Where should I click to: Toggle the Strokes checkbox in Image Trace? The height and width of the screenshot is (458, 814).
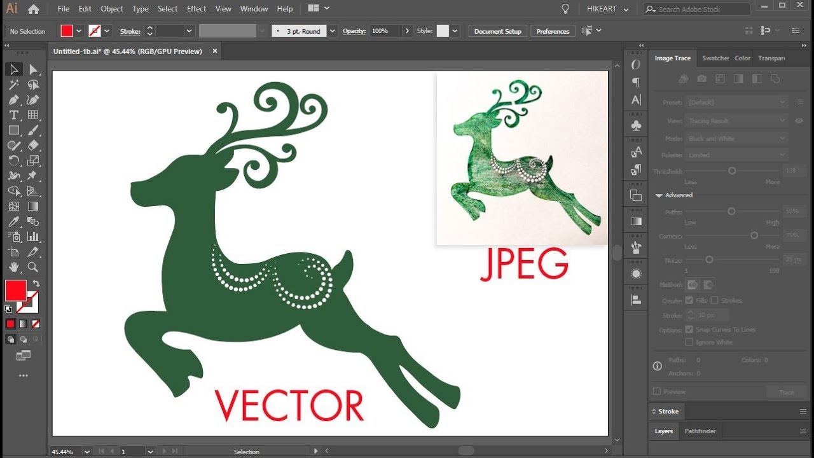tap(714, 300)
